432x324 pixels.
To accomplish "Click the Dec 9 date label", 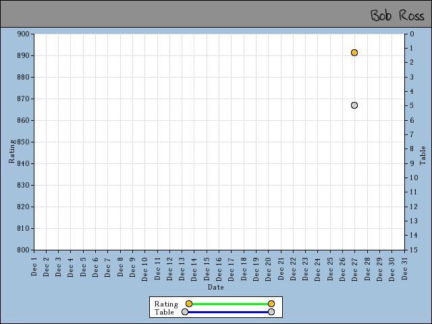I will pyautogui.click(x=132, y=267).
